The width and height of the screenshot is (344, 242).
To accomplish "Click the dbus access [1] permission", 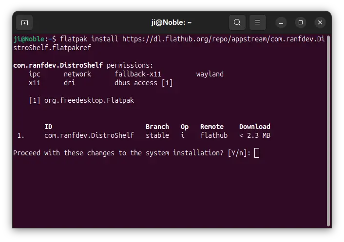I will (143, 83).
